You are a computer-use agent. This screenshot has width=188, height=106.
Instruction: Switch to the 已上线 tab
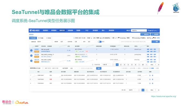pyautogui.click(x=33, y=38)
